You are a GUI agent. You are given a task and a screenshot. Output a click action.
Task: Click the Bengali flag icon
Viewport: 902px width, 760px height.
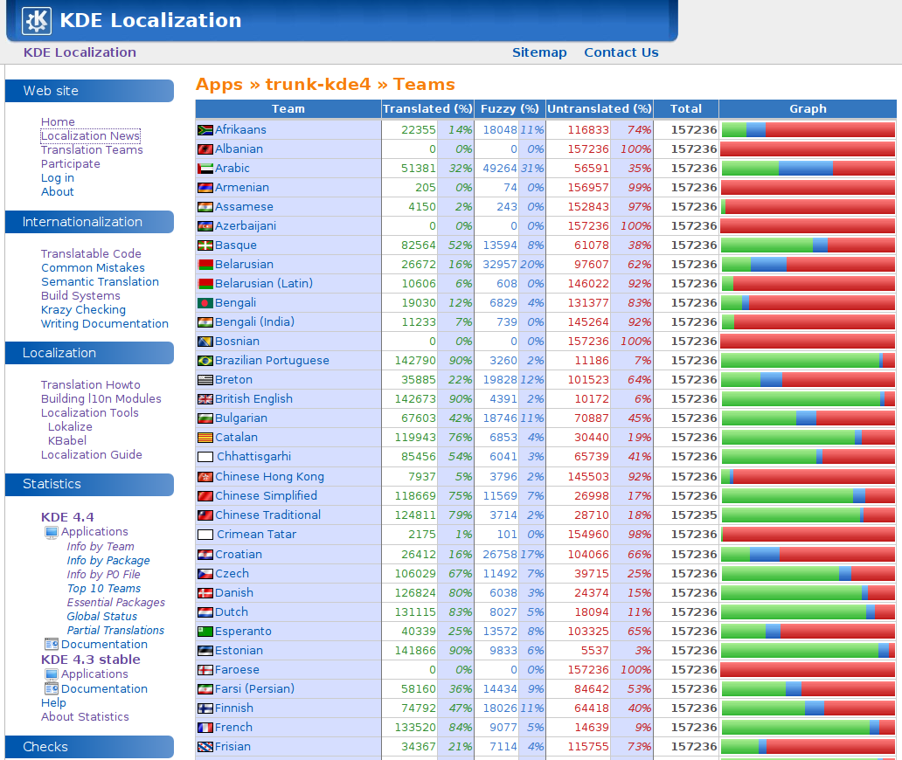(x=205, y=303)
